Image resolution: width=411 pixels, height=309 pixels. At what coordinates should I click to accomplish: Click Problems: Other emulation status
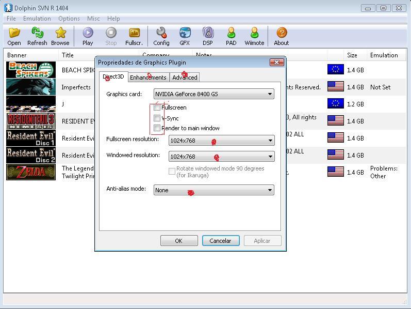(x=384, y=172)
